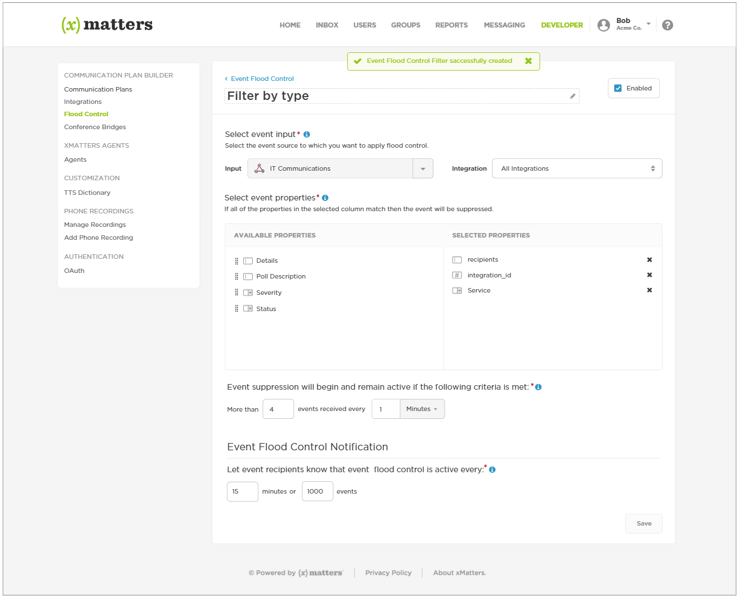
Task: Open the All Integrations dropdown
Action: click(577, 168)
